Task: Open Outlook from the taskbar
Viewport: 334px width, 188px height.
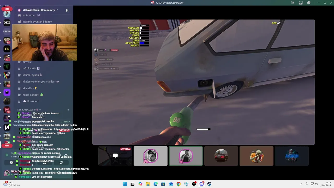Action: pyautogui.click(x=171, y=184)
